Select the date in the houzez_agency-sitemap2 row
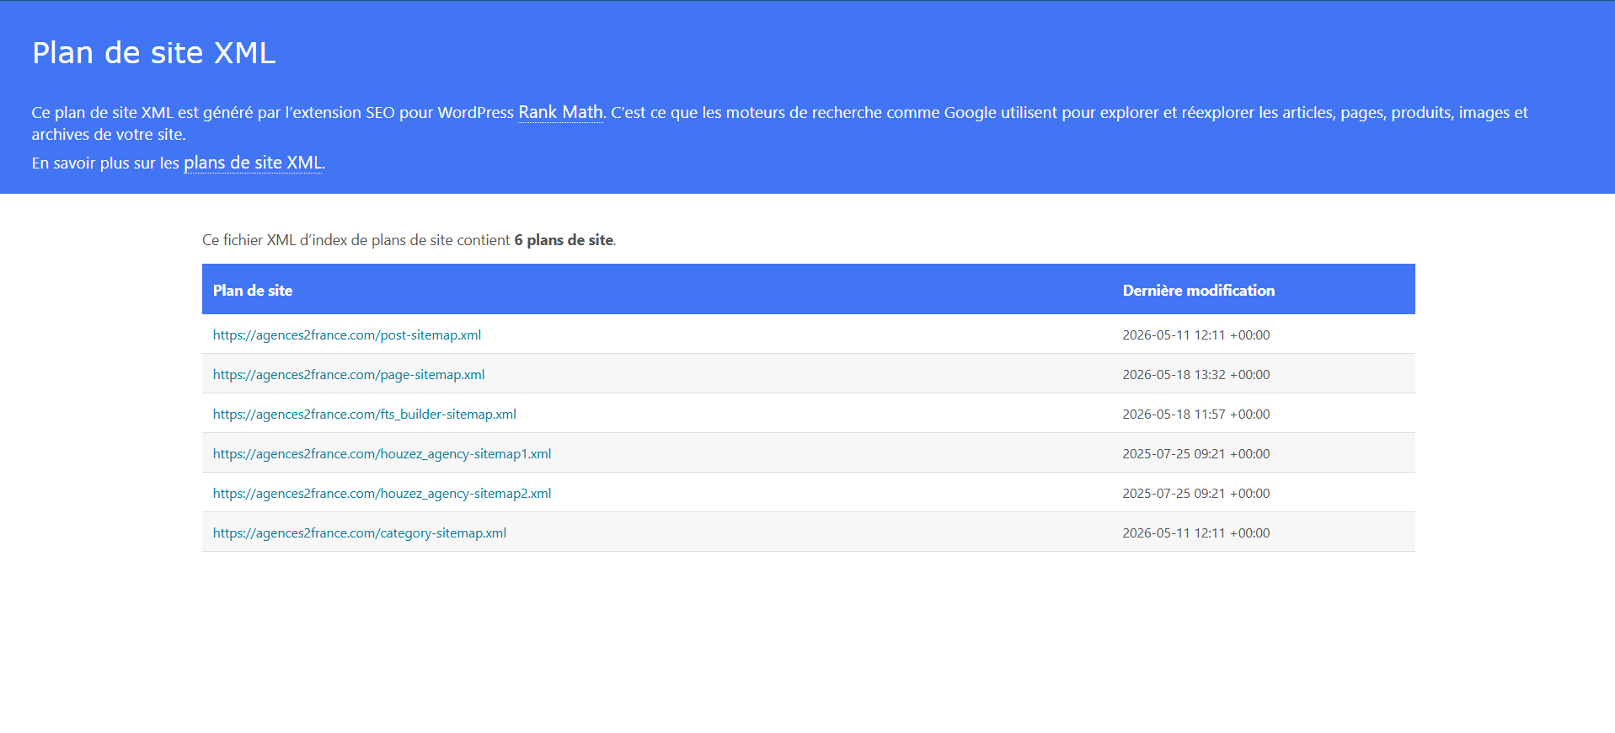This screenshot has height=733, width=1615. tap(1195, 493)
